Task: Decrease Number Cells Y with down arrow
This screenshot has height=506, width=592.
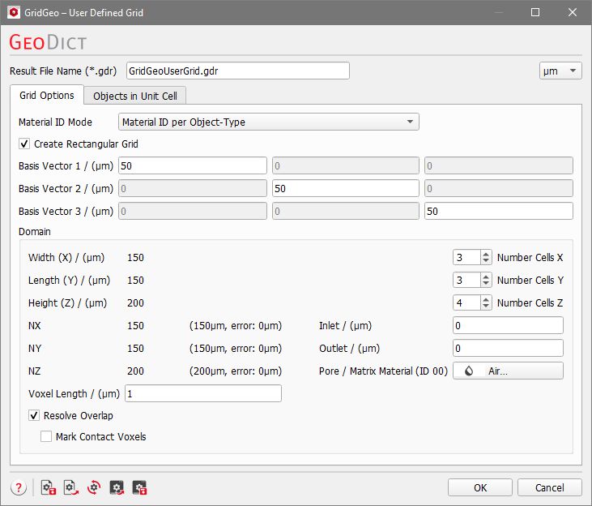Action: [486, 284]
